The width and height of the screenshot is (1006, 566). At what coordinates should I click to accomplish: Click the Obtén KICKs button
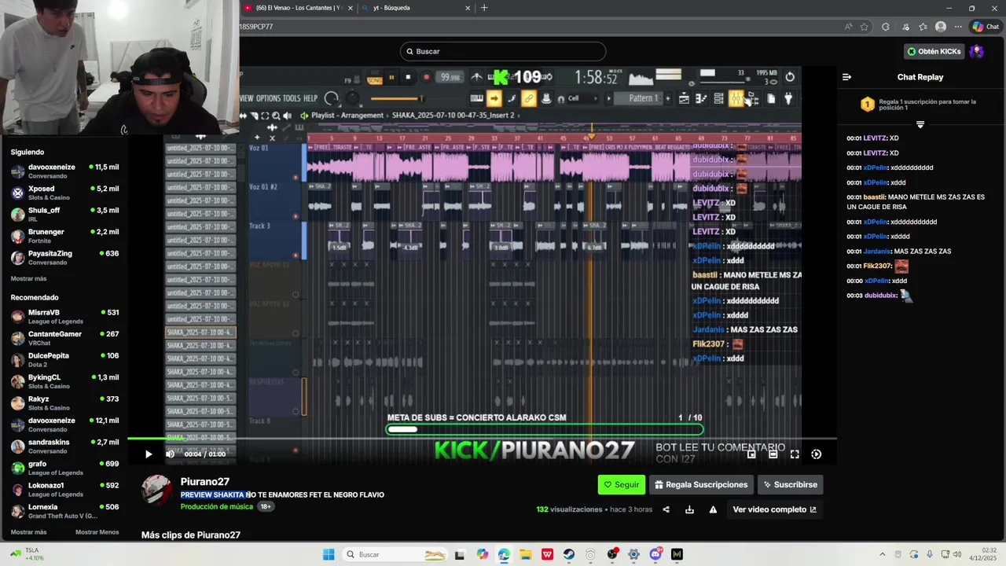point(934,51)
